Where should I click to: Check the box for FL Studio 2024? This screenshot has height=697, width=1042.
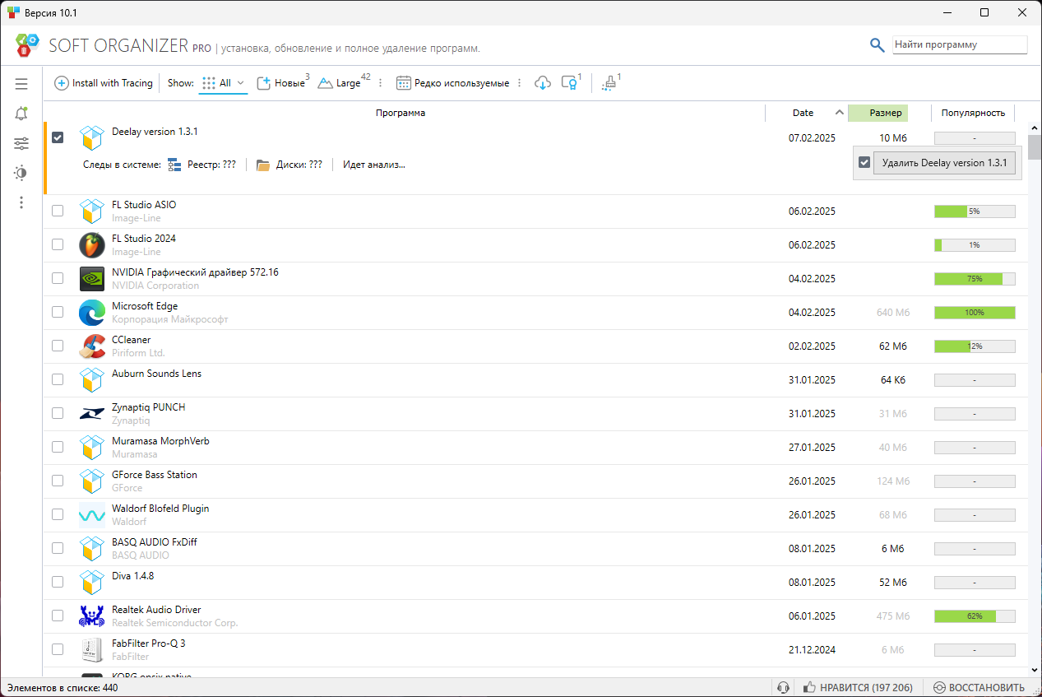(58, 244)
